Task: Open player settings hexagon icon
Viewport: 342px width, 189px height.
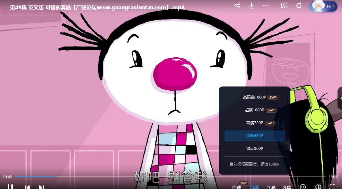Action: coord(303,187)
